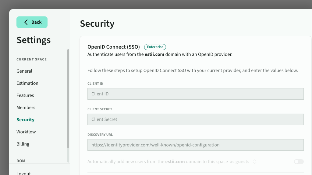Click the Security page title

(97, 24)
